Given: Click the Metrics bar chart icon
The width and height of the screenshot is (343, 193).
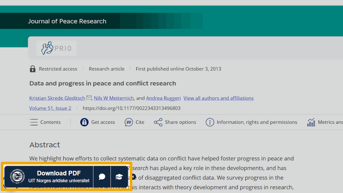Looking at the screenshot, I should (311, 122).
